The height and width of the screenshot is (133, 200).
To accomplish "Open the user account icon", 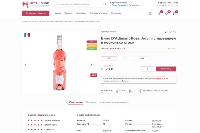I will coord(150,13).
